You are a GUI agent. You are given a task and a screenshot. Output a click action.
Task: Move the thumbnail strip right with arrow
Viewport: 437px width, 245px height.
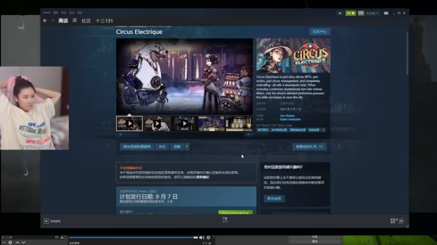click(x=249, y=134)
